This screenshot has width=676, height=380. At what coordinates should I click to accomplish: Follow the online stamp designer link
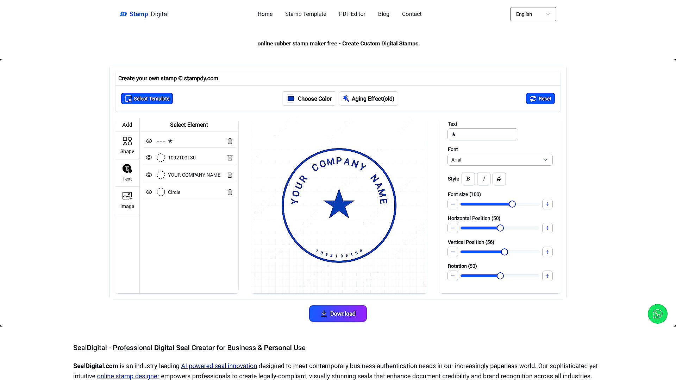(x=128, y=376)
